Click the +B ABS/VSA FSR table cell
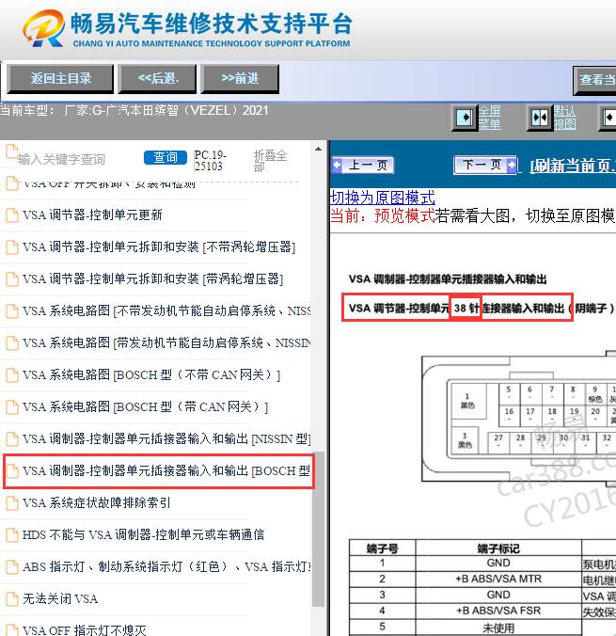The height and width of the screenshot is (636, 616). pyautogui.click(x=498, y=611)
